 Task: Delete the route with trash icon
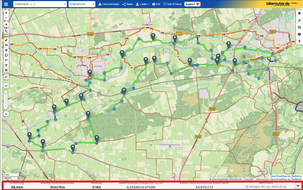point(6,65)
